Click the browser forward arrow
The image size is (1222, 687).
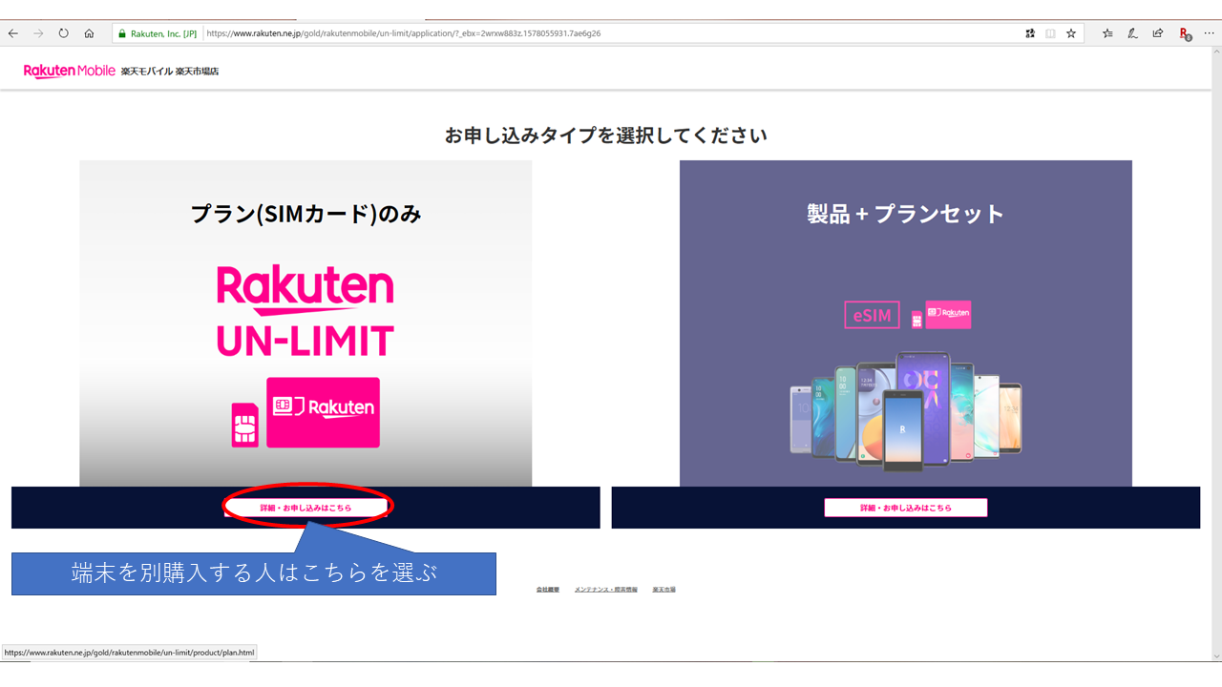point(38,33)
